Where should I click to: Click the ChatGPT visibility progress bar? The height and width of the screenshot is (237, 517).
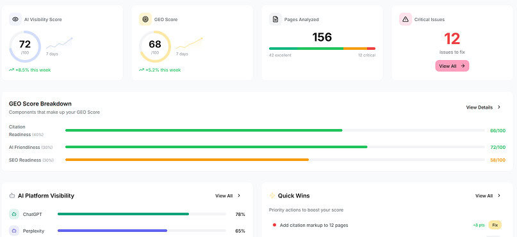[142, 214]
